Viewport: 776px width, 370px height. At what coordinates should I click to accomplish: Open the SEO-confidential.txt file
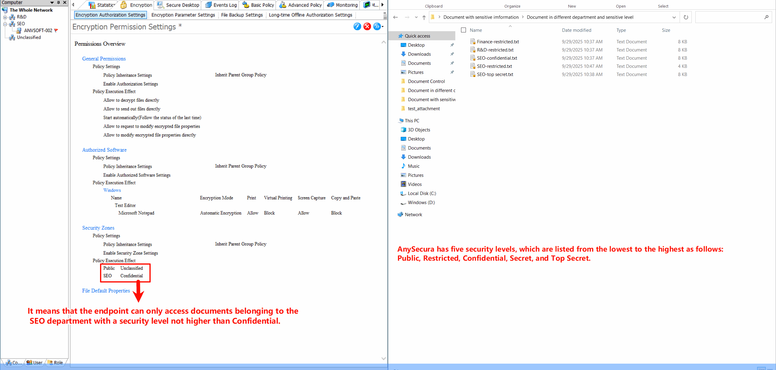[497, 58]
